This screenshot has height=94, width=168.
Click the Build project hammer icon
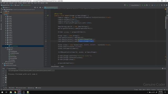[x=127, y=5]
